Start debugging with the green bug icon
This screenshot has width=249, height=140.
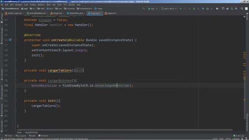(x=194, y=9)
